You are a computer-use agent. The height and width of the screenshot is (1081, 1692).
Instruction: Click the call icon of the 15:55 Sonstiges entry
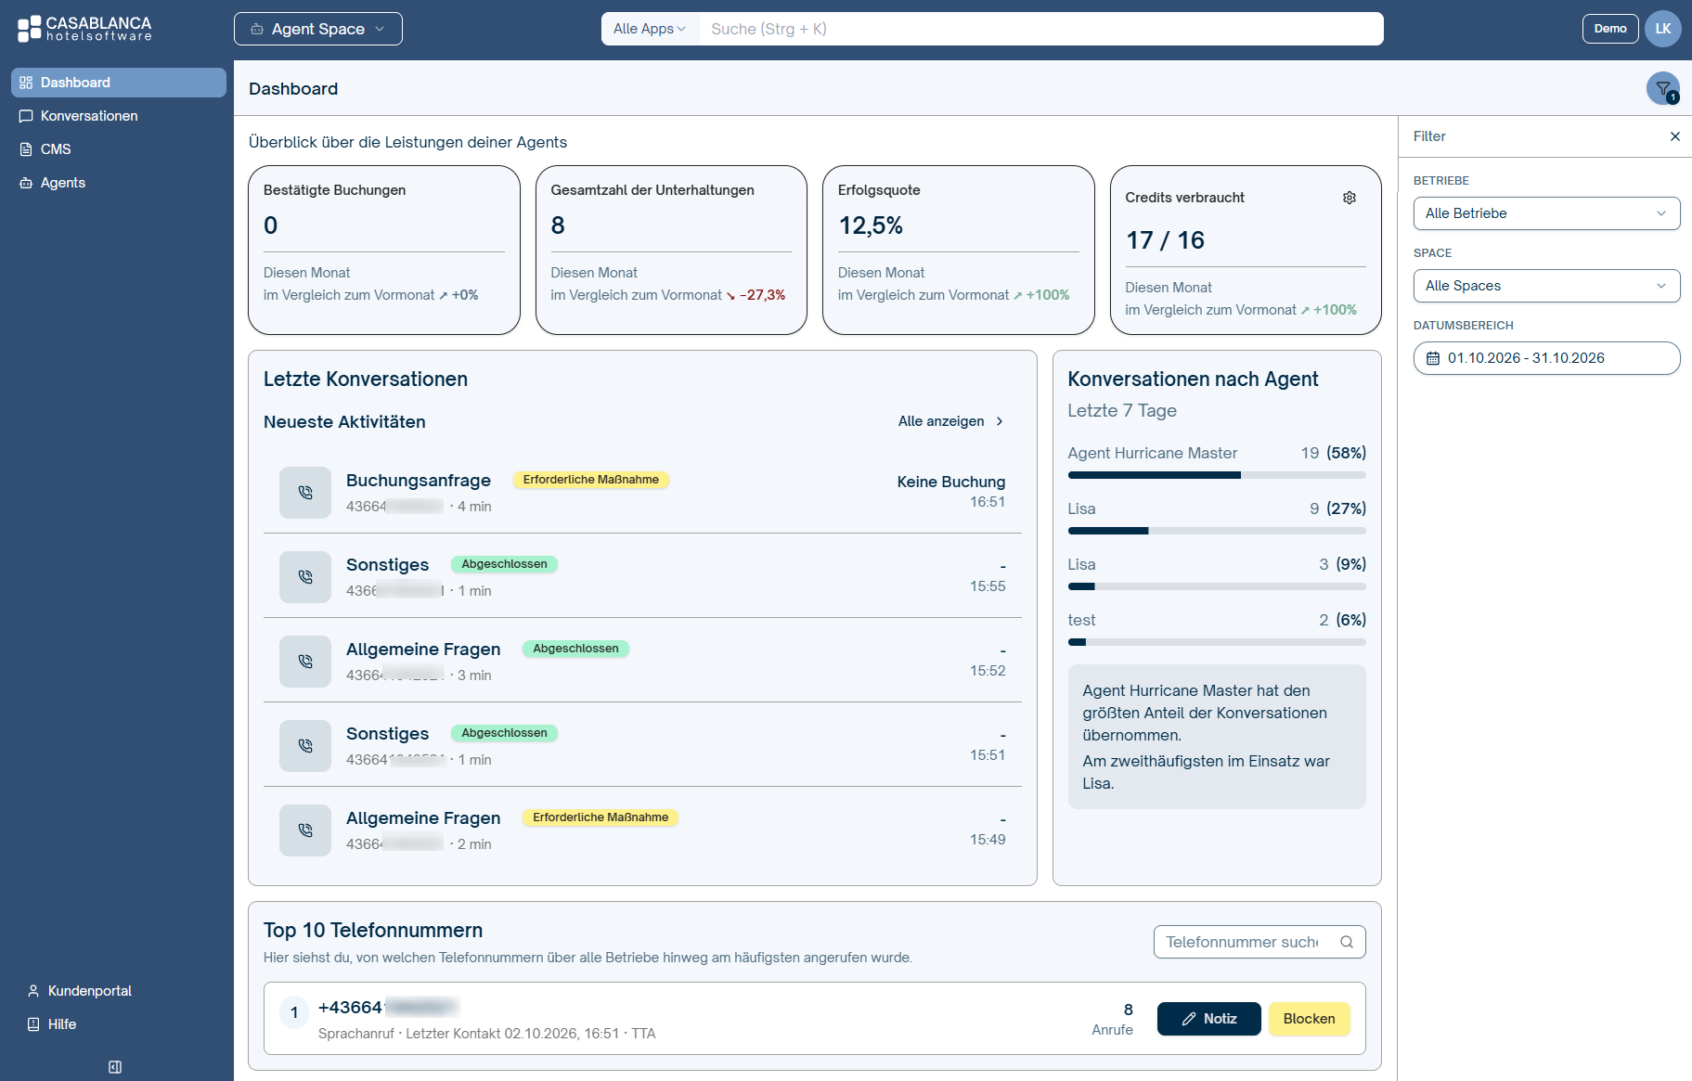(x=305, y=577)
